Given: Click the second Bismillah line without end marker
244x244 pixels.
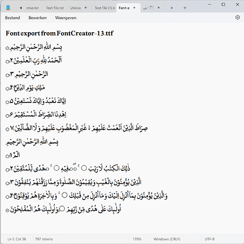Looking at the screenshot, I should 32,142.
